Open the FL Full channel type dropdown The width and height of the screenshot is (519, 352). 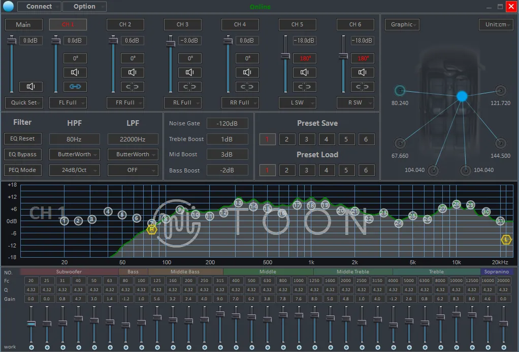click(68, 102)
